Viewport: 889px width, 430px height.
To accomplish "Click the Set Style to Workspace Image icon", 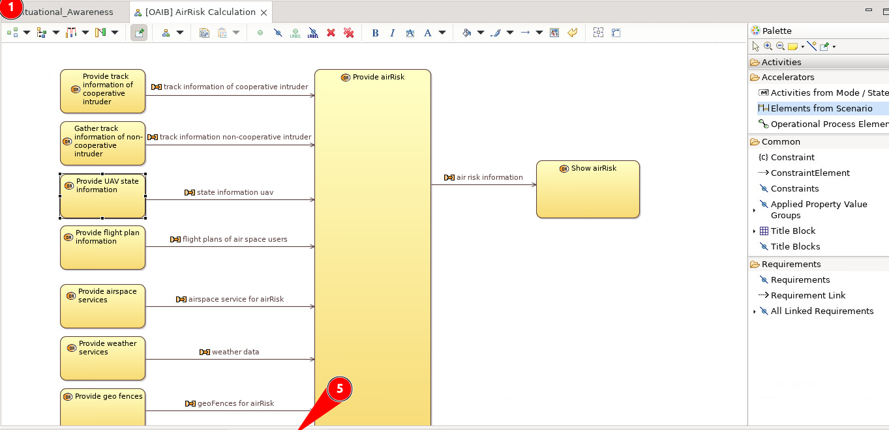I will [554, 33].
